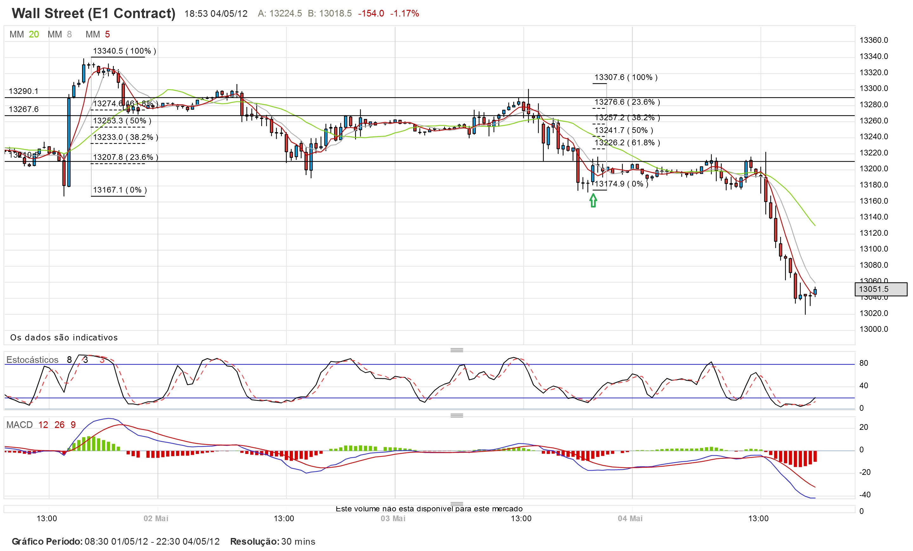Click the -40 level on MACD axis

pyautogui.click(x=864, y=495)
